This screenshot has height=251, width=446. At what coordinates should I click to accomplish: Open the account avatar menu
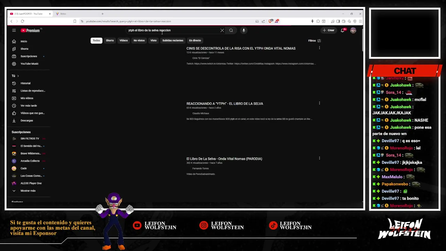click(x=353, y=30)
